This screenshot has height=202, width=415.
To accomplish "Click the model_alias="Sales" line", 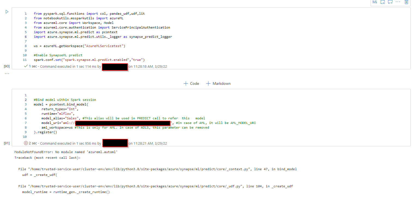I will tap(123, 118).
